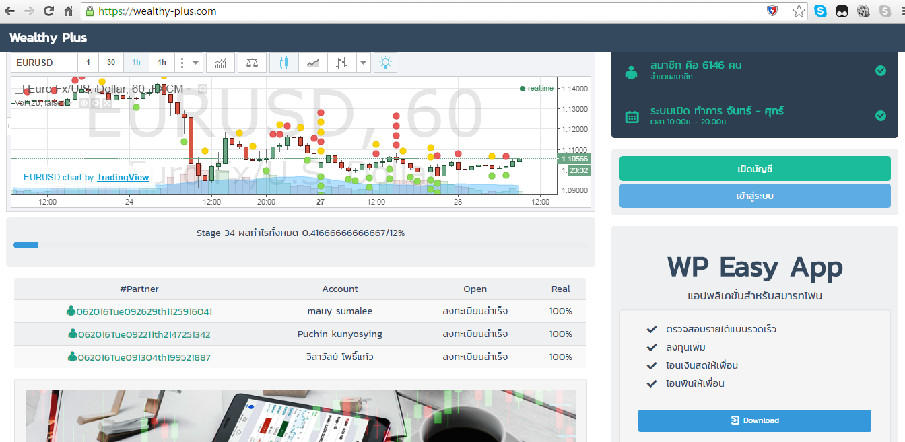Viewport: 905px width, 442px height.
Task: Click the Open column header
Action: (x=475, y=289)
